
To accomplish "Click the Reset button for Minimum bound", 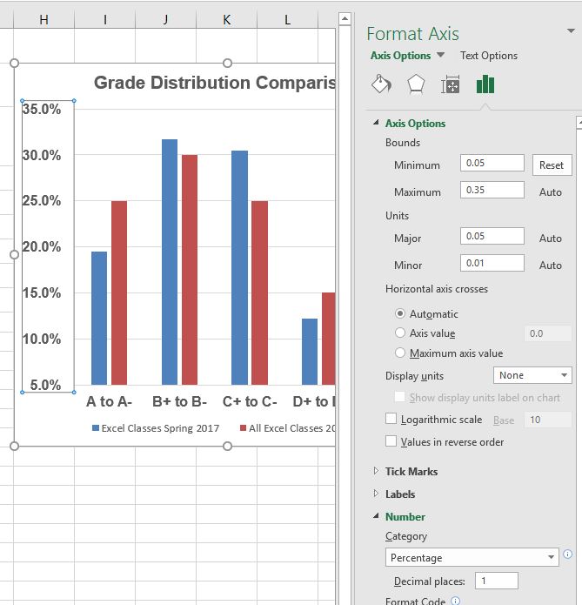I will tap(552, 165).
